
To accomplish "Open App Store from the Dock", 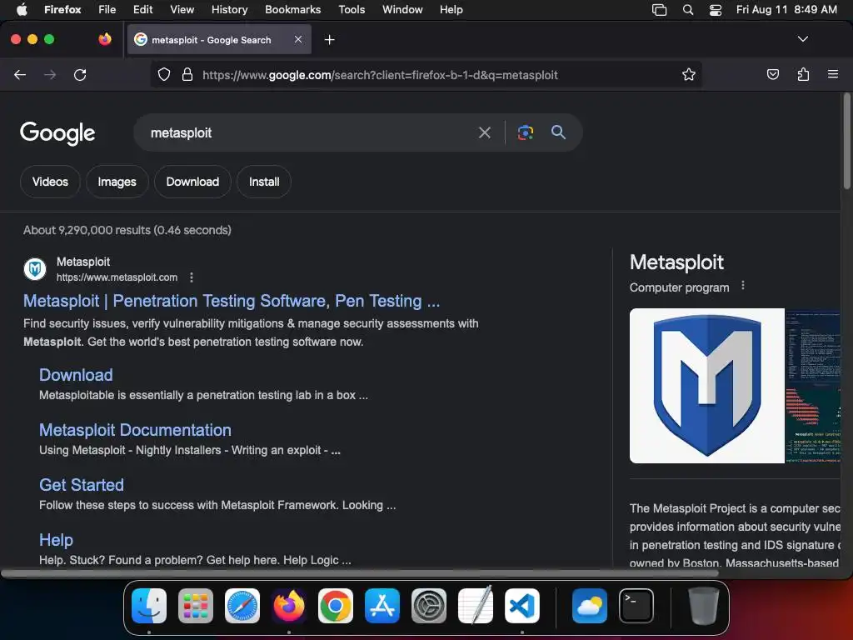I will pos(382,605).
